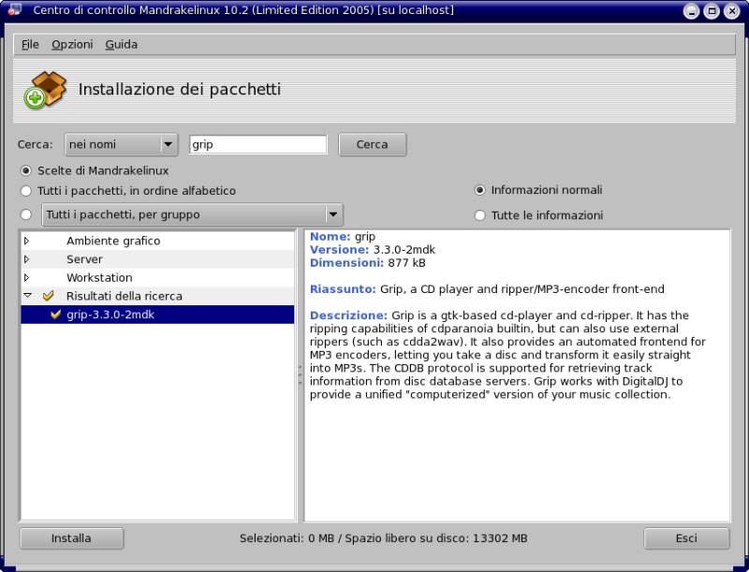Choose Informazioni normali radio button
749x572 pixels.
(x=480, y=190)
